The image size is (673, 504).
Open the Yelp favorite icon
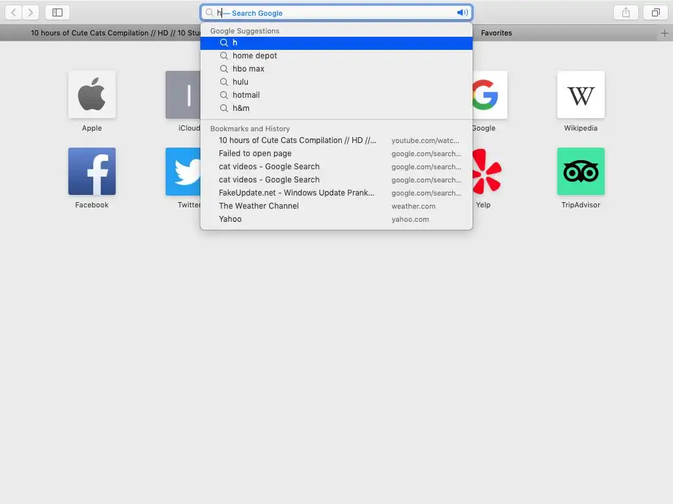coord(487,171)
